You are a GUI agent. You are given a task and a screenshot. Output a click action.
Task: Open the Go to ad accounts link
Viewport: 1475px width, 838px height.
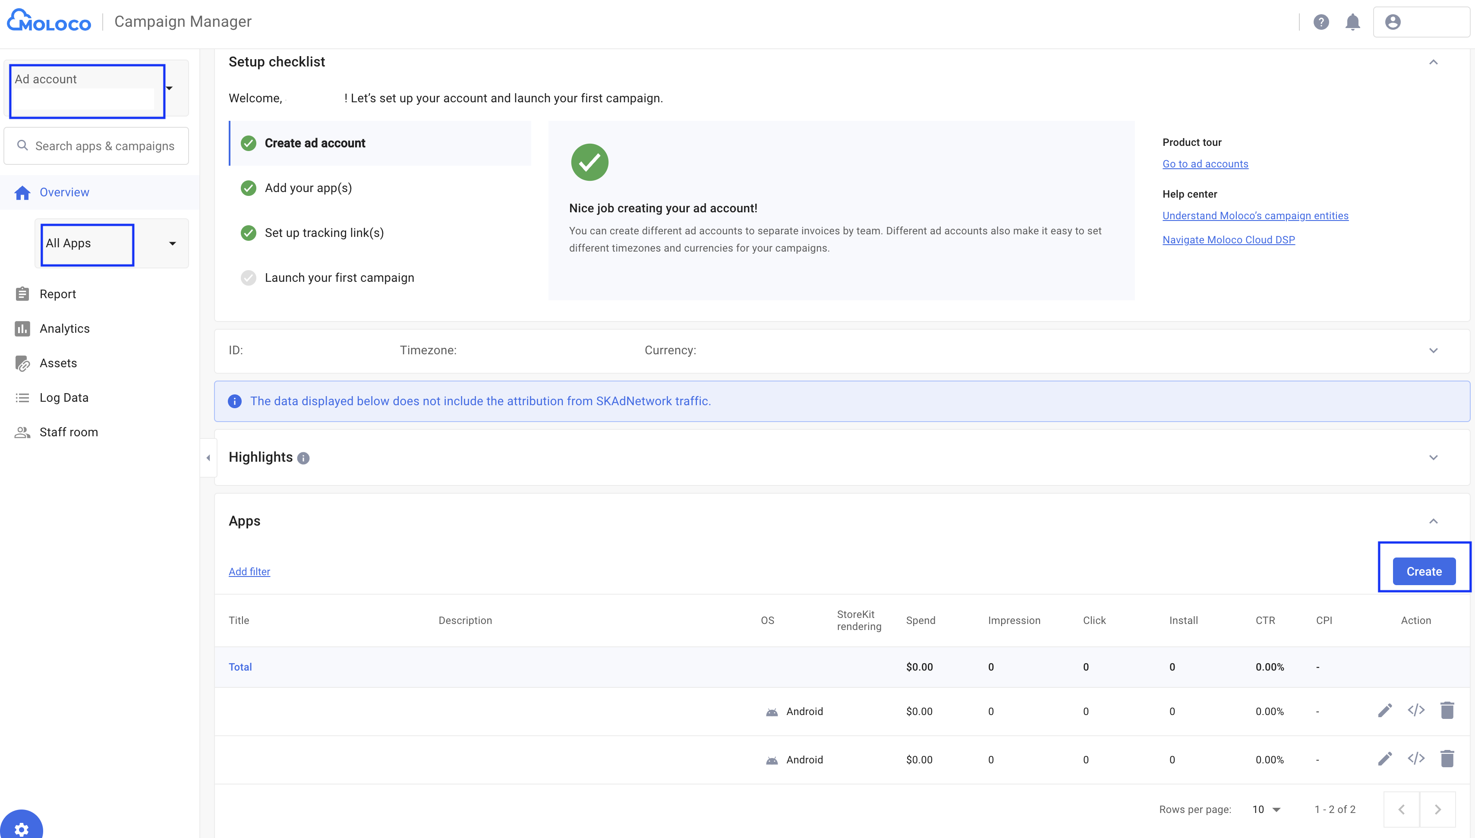pyautogui.click(x=1205, y=164)
